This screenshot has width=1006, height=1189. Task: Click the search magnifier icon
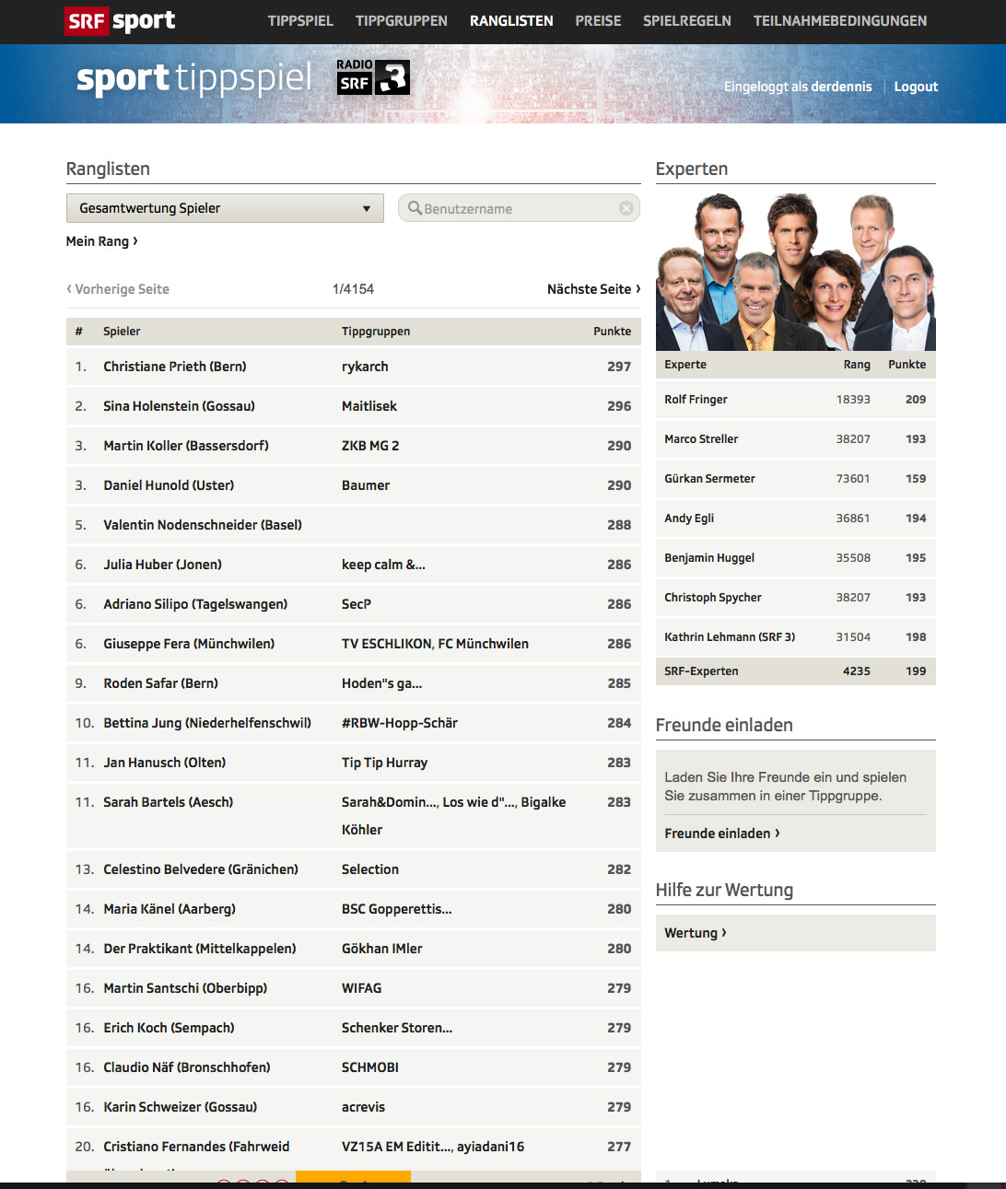[x=415, y=208]
